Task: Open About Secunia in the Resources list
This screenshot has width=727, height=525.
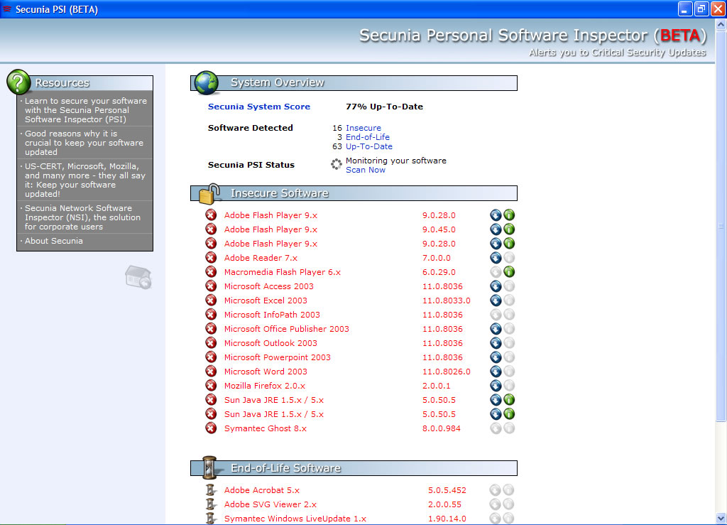Action: click(x=54, y=241)
